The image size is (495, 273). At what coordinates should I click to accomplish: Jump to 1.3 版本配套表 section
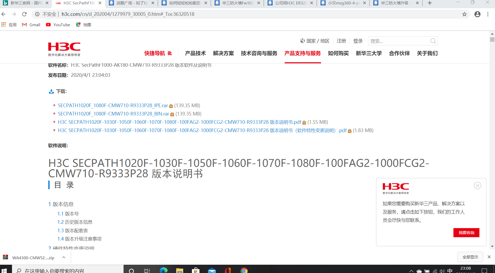(73, 230)
